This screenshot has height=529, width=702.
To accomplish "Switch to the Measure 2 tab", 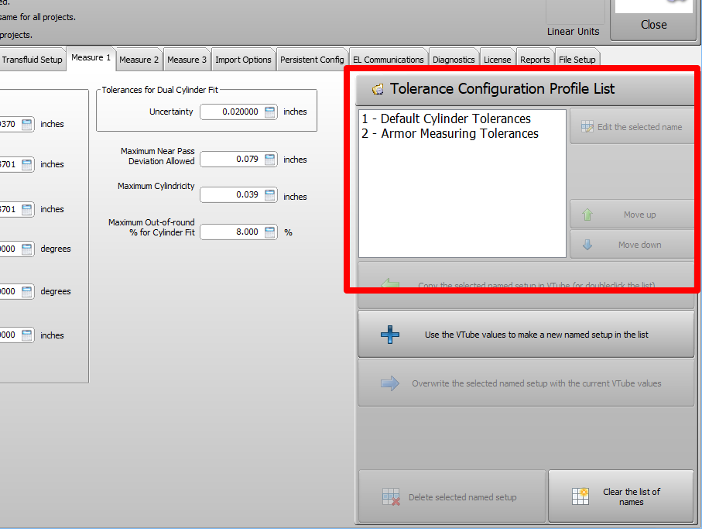I will click(139, 60).
